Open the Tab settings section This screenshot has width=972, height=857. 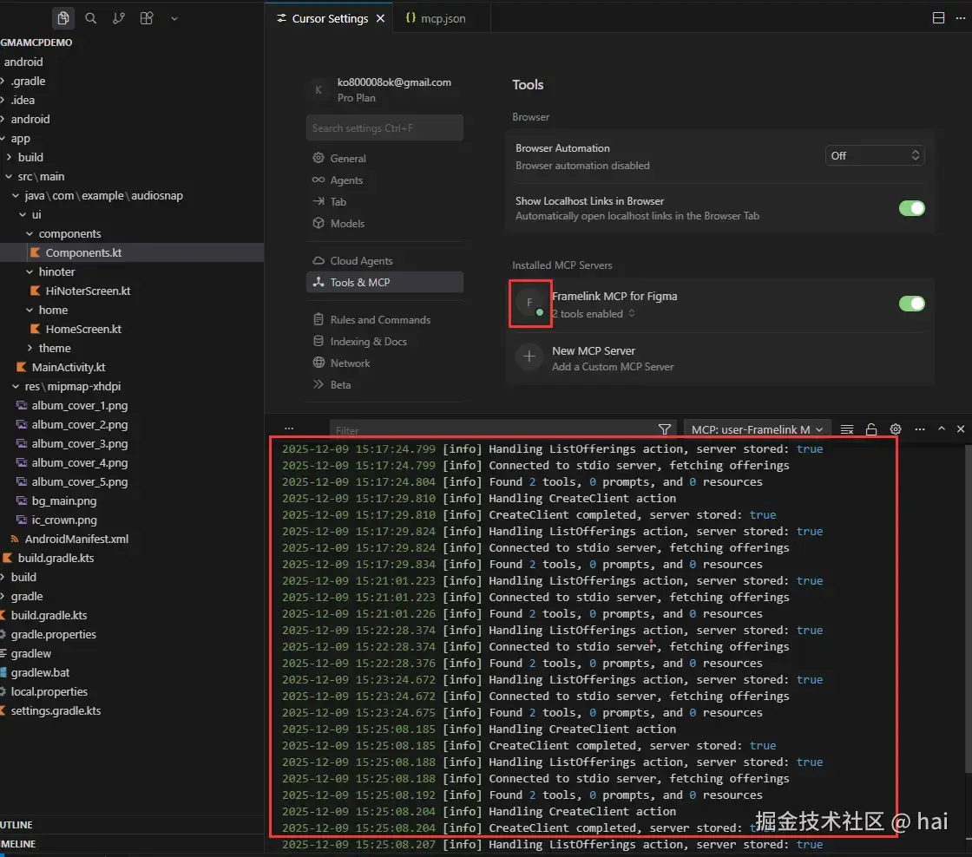384,201
